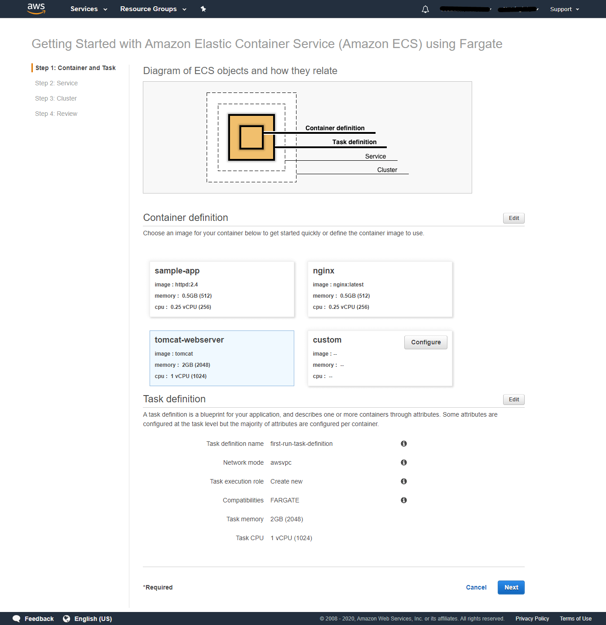Edit the Container definition section
Screen dimensions: 606x625
tap(514, 218)
